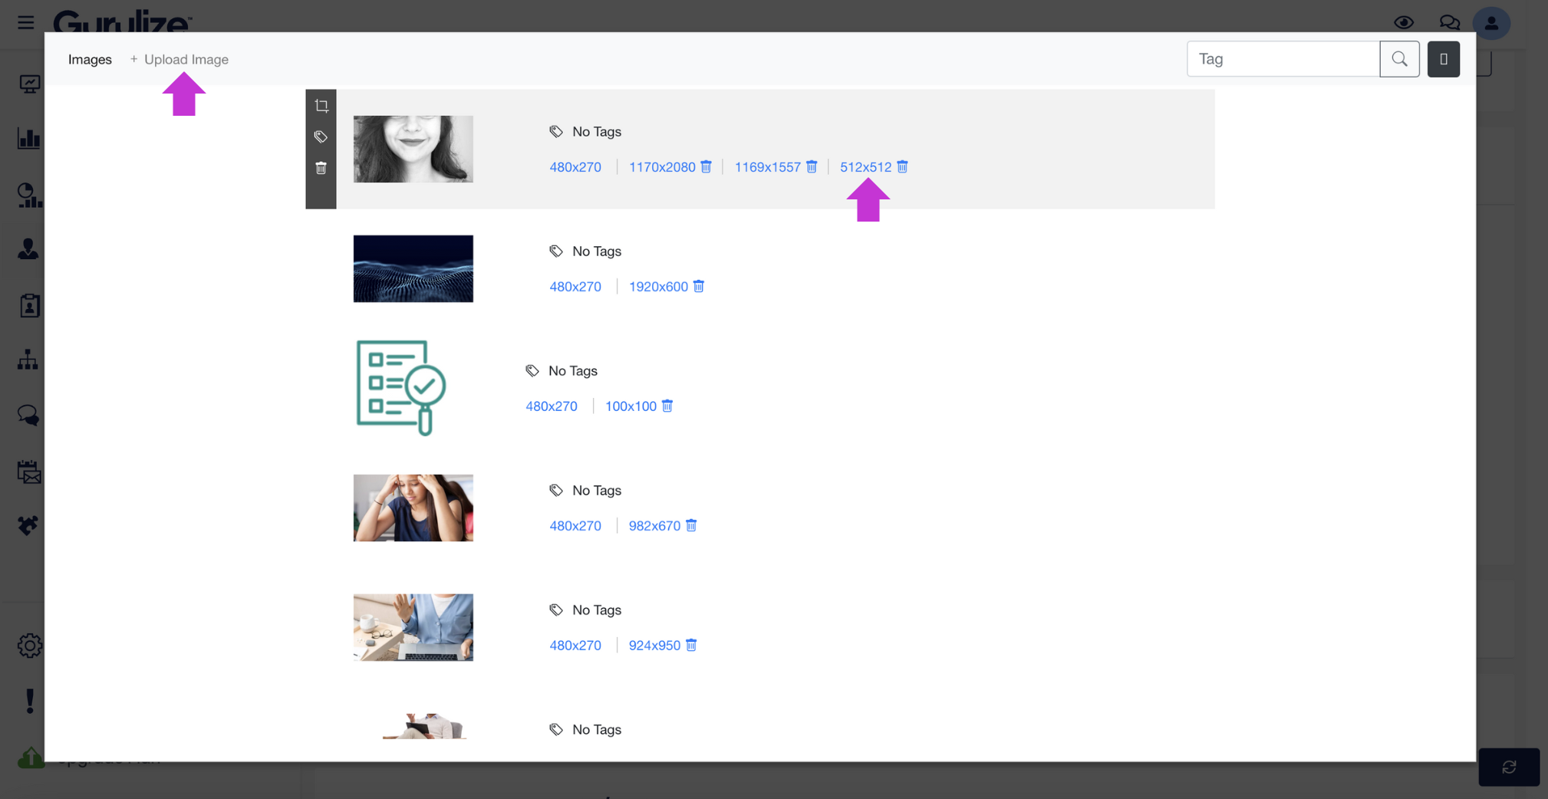The image size is (1548, 799).
Task: Select the blue wave particles thumbnail
Action: (x=413, y=268)
